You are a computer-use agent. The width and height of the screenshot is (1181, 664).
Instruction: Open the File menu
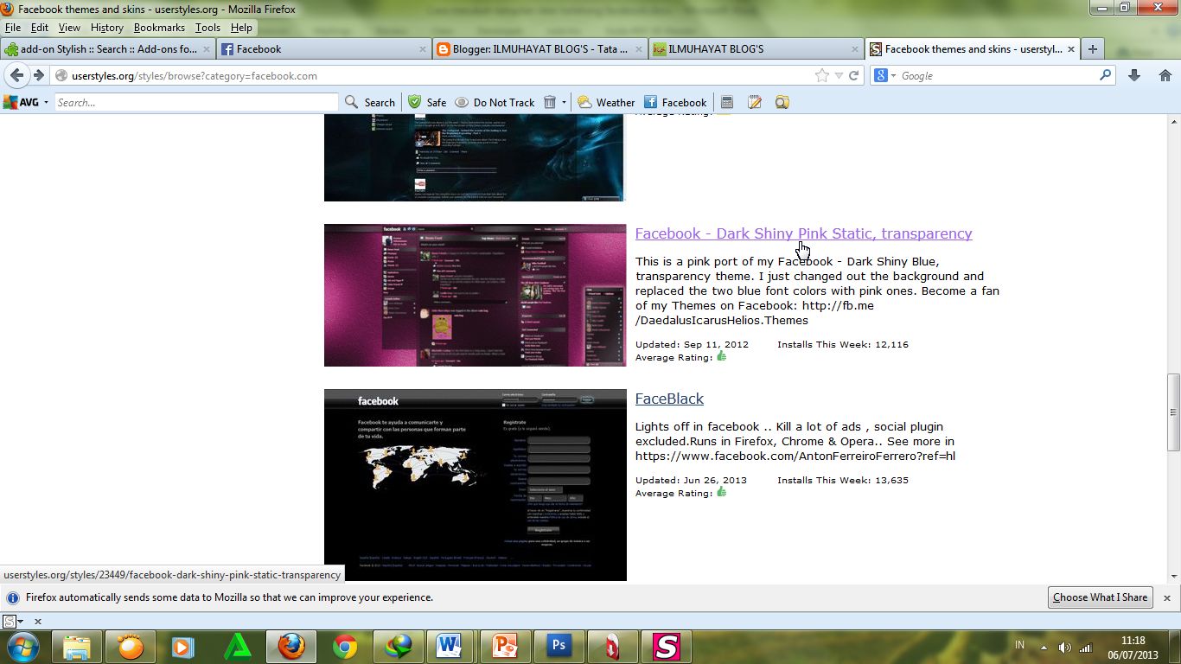(x=13, y=28)
